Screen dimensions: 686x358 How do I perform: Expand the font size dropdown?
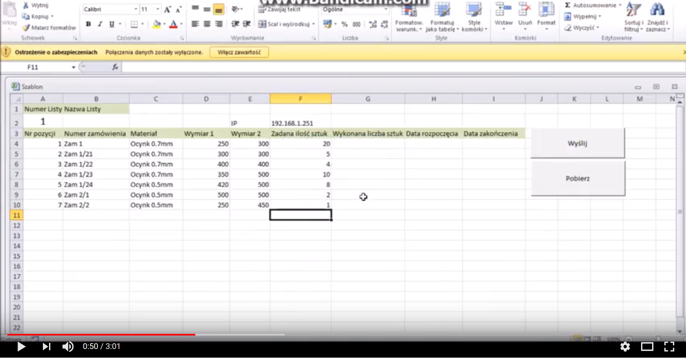pos(158,9)
